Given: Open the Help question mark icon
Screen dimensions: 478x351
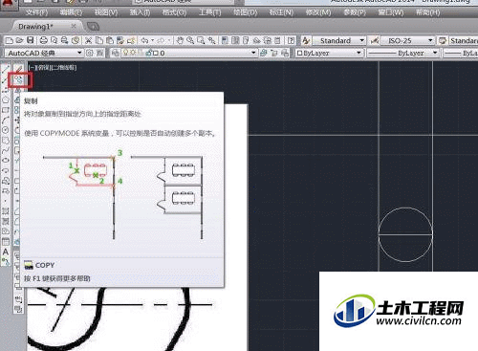Looking at the screenshot, I should pyautogui.click(x=291, y=40).
